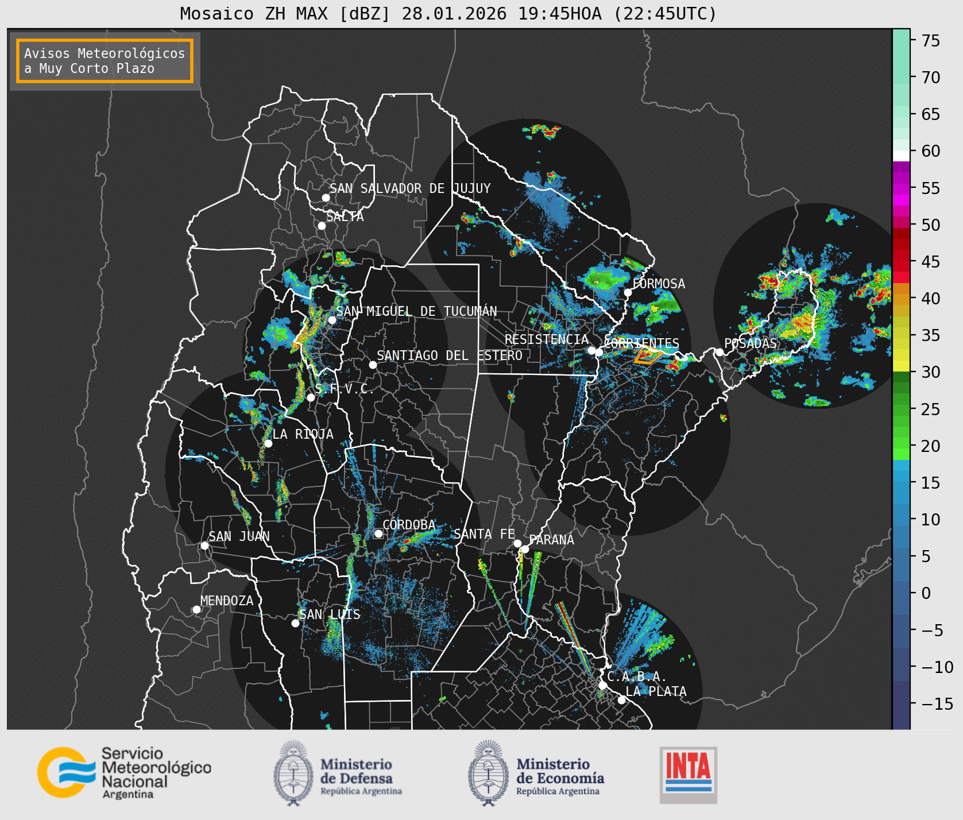Click the Servicio Meteorológico Nacional logo

124,772
